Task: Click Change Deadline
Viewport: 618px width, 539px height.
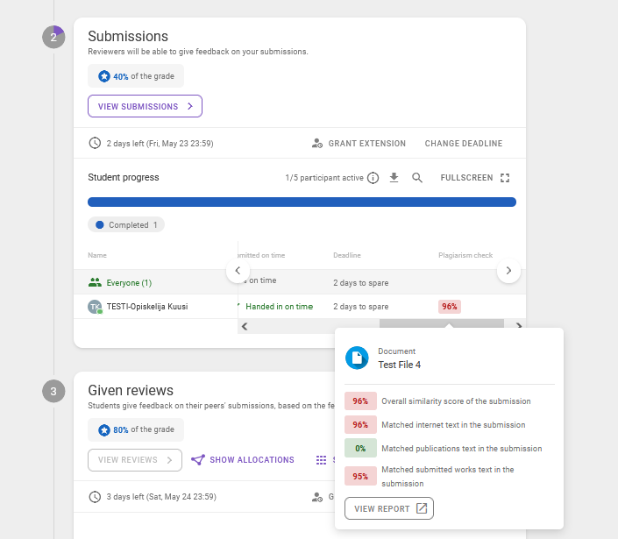Action: click(463, 144)
